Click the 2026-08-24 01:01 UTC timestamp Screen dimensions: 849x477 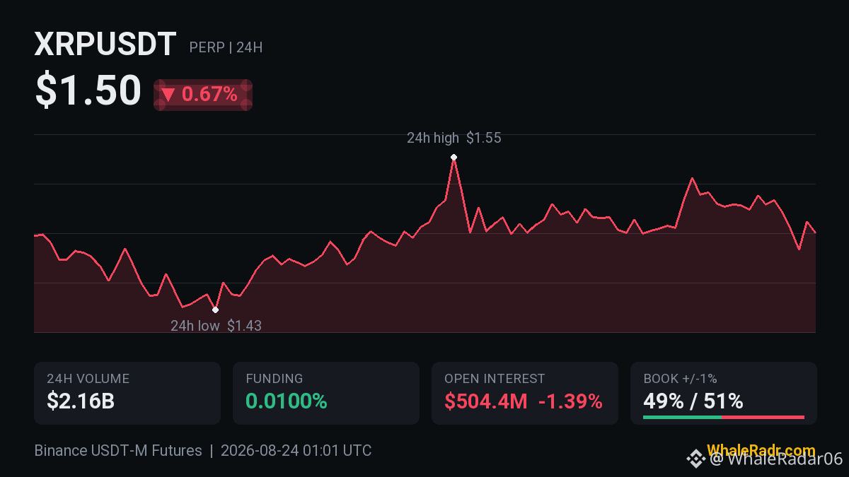coord(296,450)
